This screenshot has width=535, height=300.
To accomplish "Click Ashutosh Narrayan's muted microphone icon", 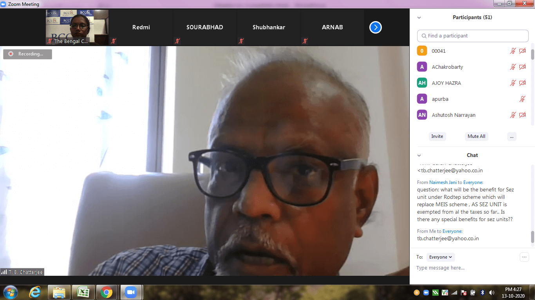I will pyautogui.click(x=513, y=115).
